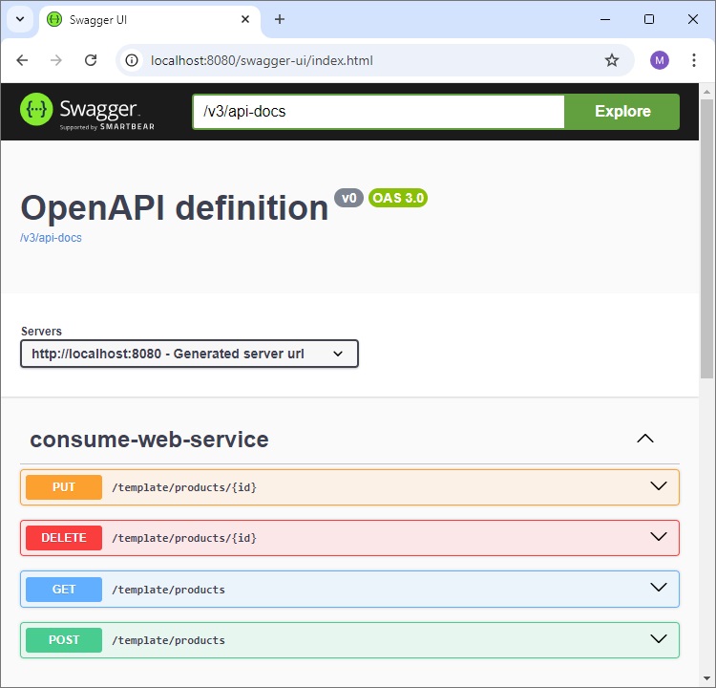
Task: Go back using the browser back arrow
Action: pyautogui.click(x=22, y=60)
